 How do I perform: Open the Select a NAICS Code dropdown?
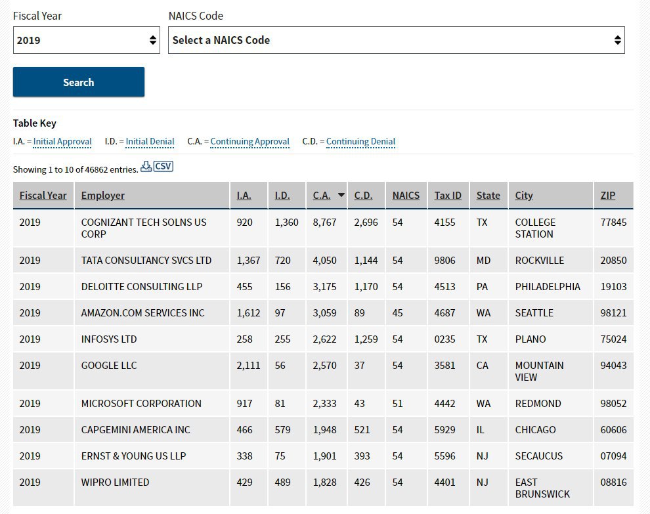[x=397, y=40]
